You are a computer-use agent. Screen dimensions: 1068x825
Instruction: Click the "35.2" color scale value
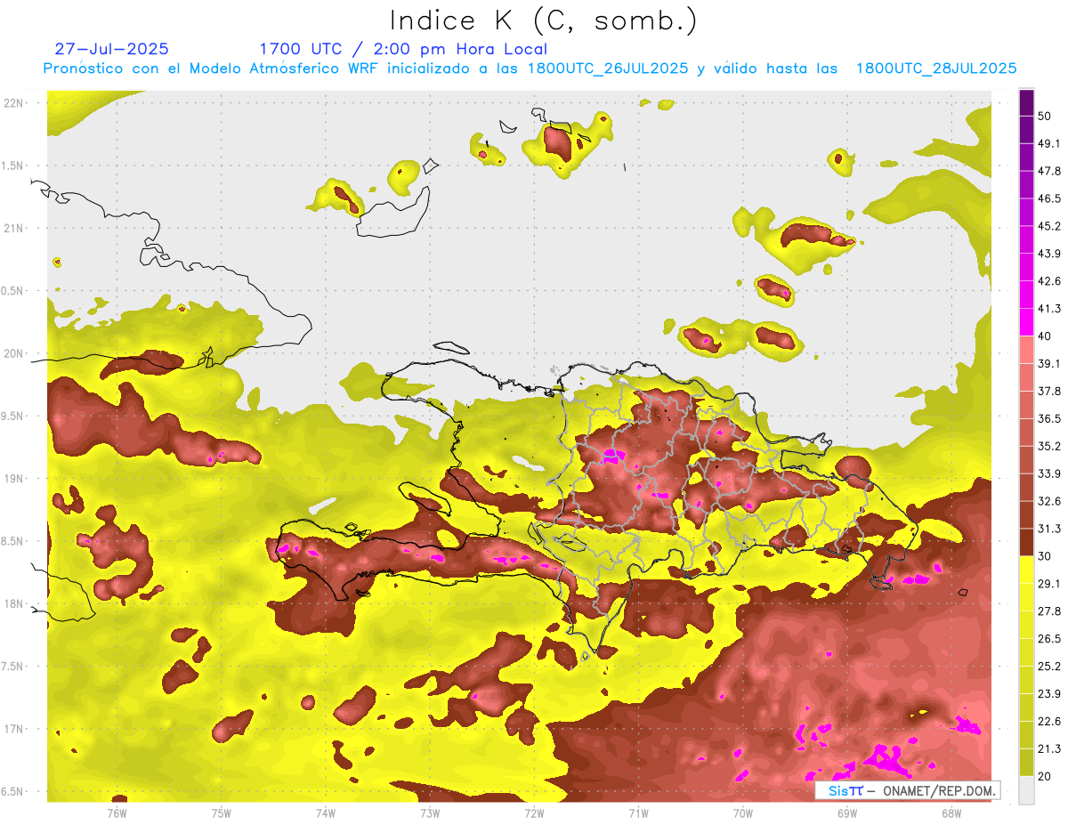coord(1049,446)
